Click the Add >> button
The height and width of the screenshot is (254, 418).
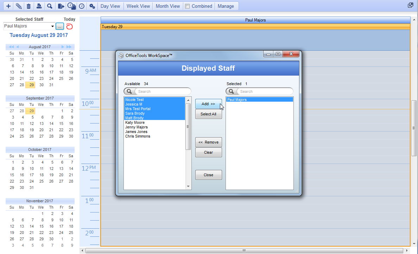pyautogui.click(x=208, y=104)
